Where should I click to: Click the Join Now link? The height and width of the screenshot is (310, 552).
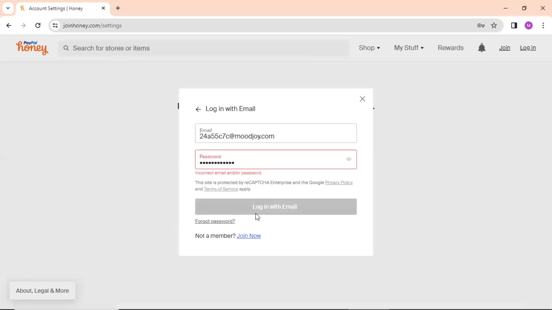249,236
